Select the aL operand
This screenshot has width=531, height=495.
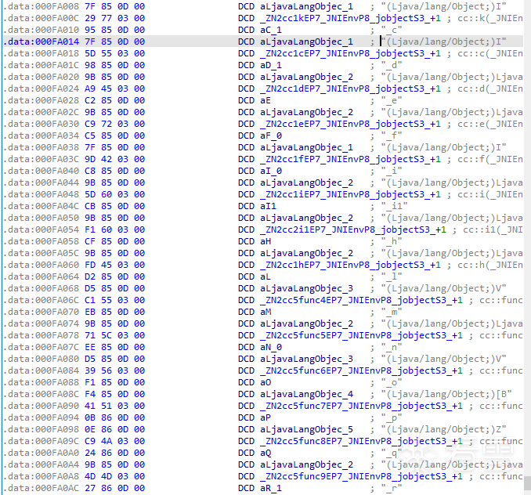coord(265,276)
